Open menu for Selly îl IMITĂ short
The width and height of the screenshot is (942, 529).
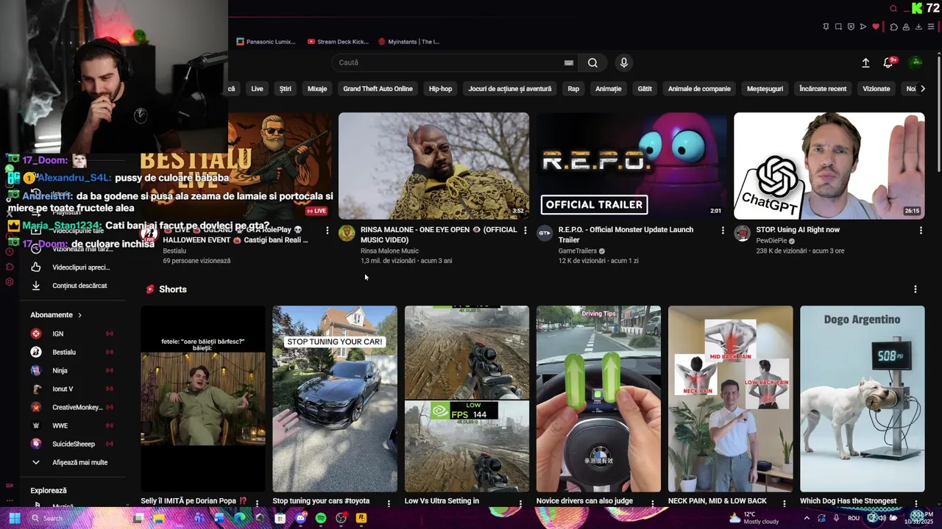coord(257,503)
